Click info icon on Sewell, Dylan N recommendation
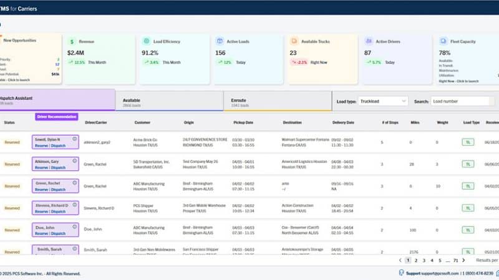This screenshot has height=280, width=499. 75,139
